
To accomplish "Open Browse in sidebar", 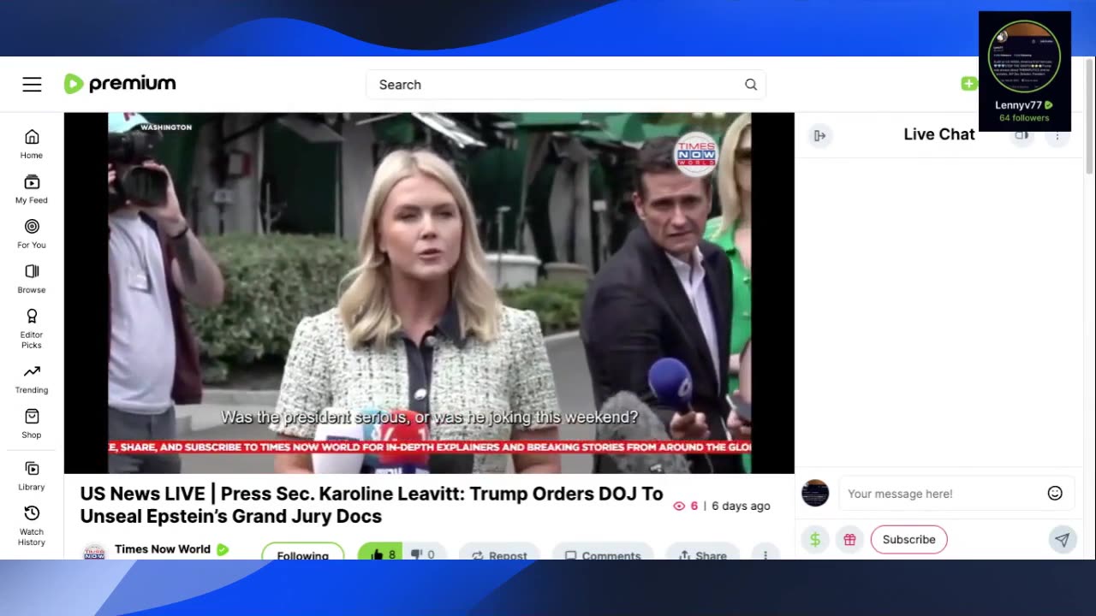I will click(x=32, y=278).
